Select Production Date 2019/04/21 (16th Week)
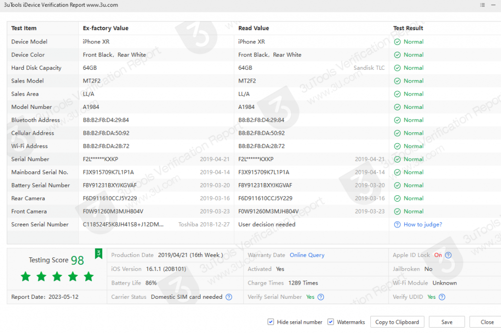This screenshot has width=501, height=333. click(x=190, y=255)
